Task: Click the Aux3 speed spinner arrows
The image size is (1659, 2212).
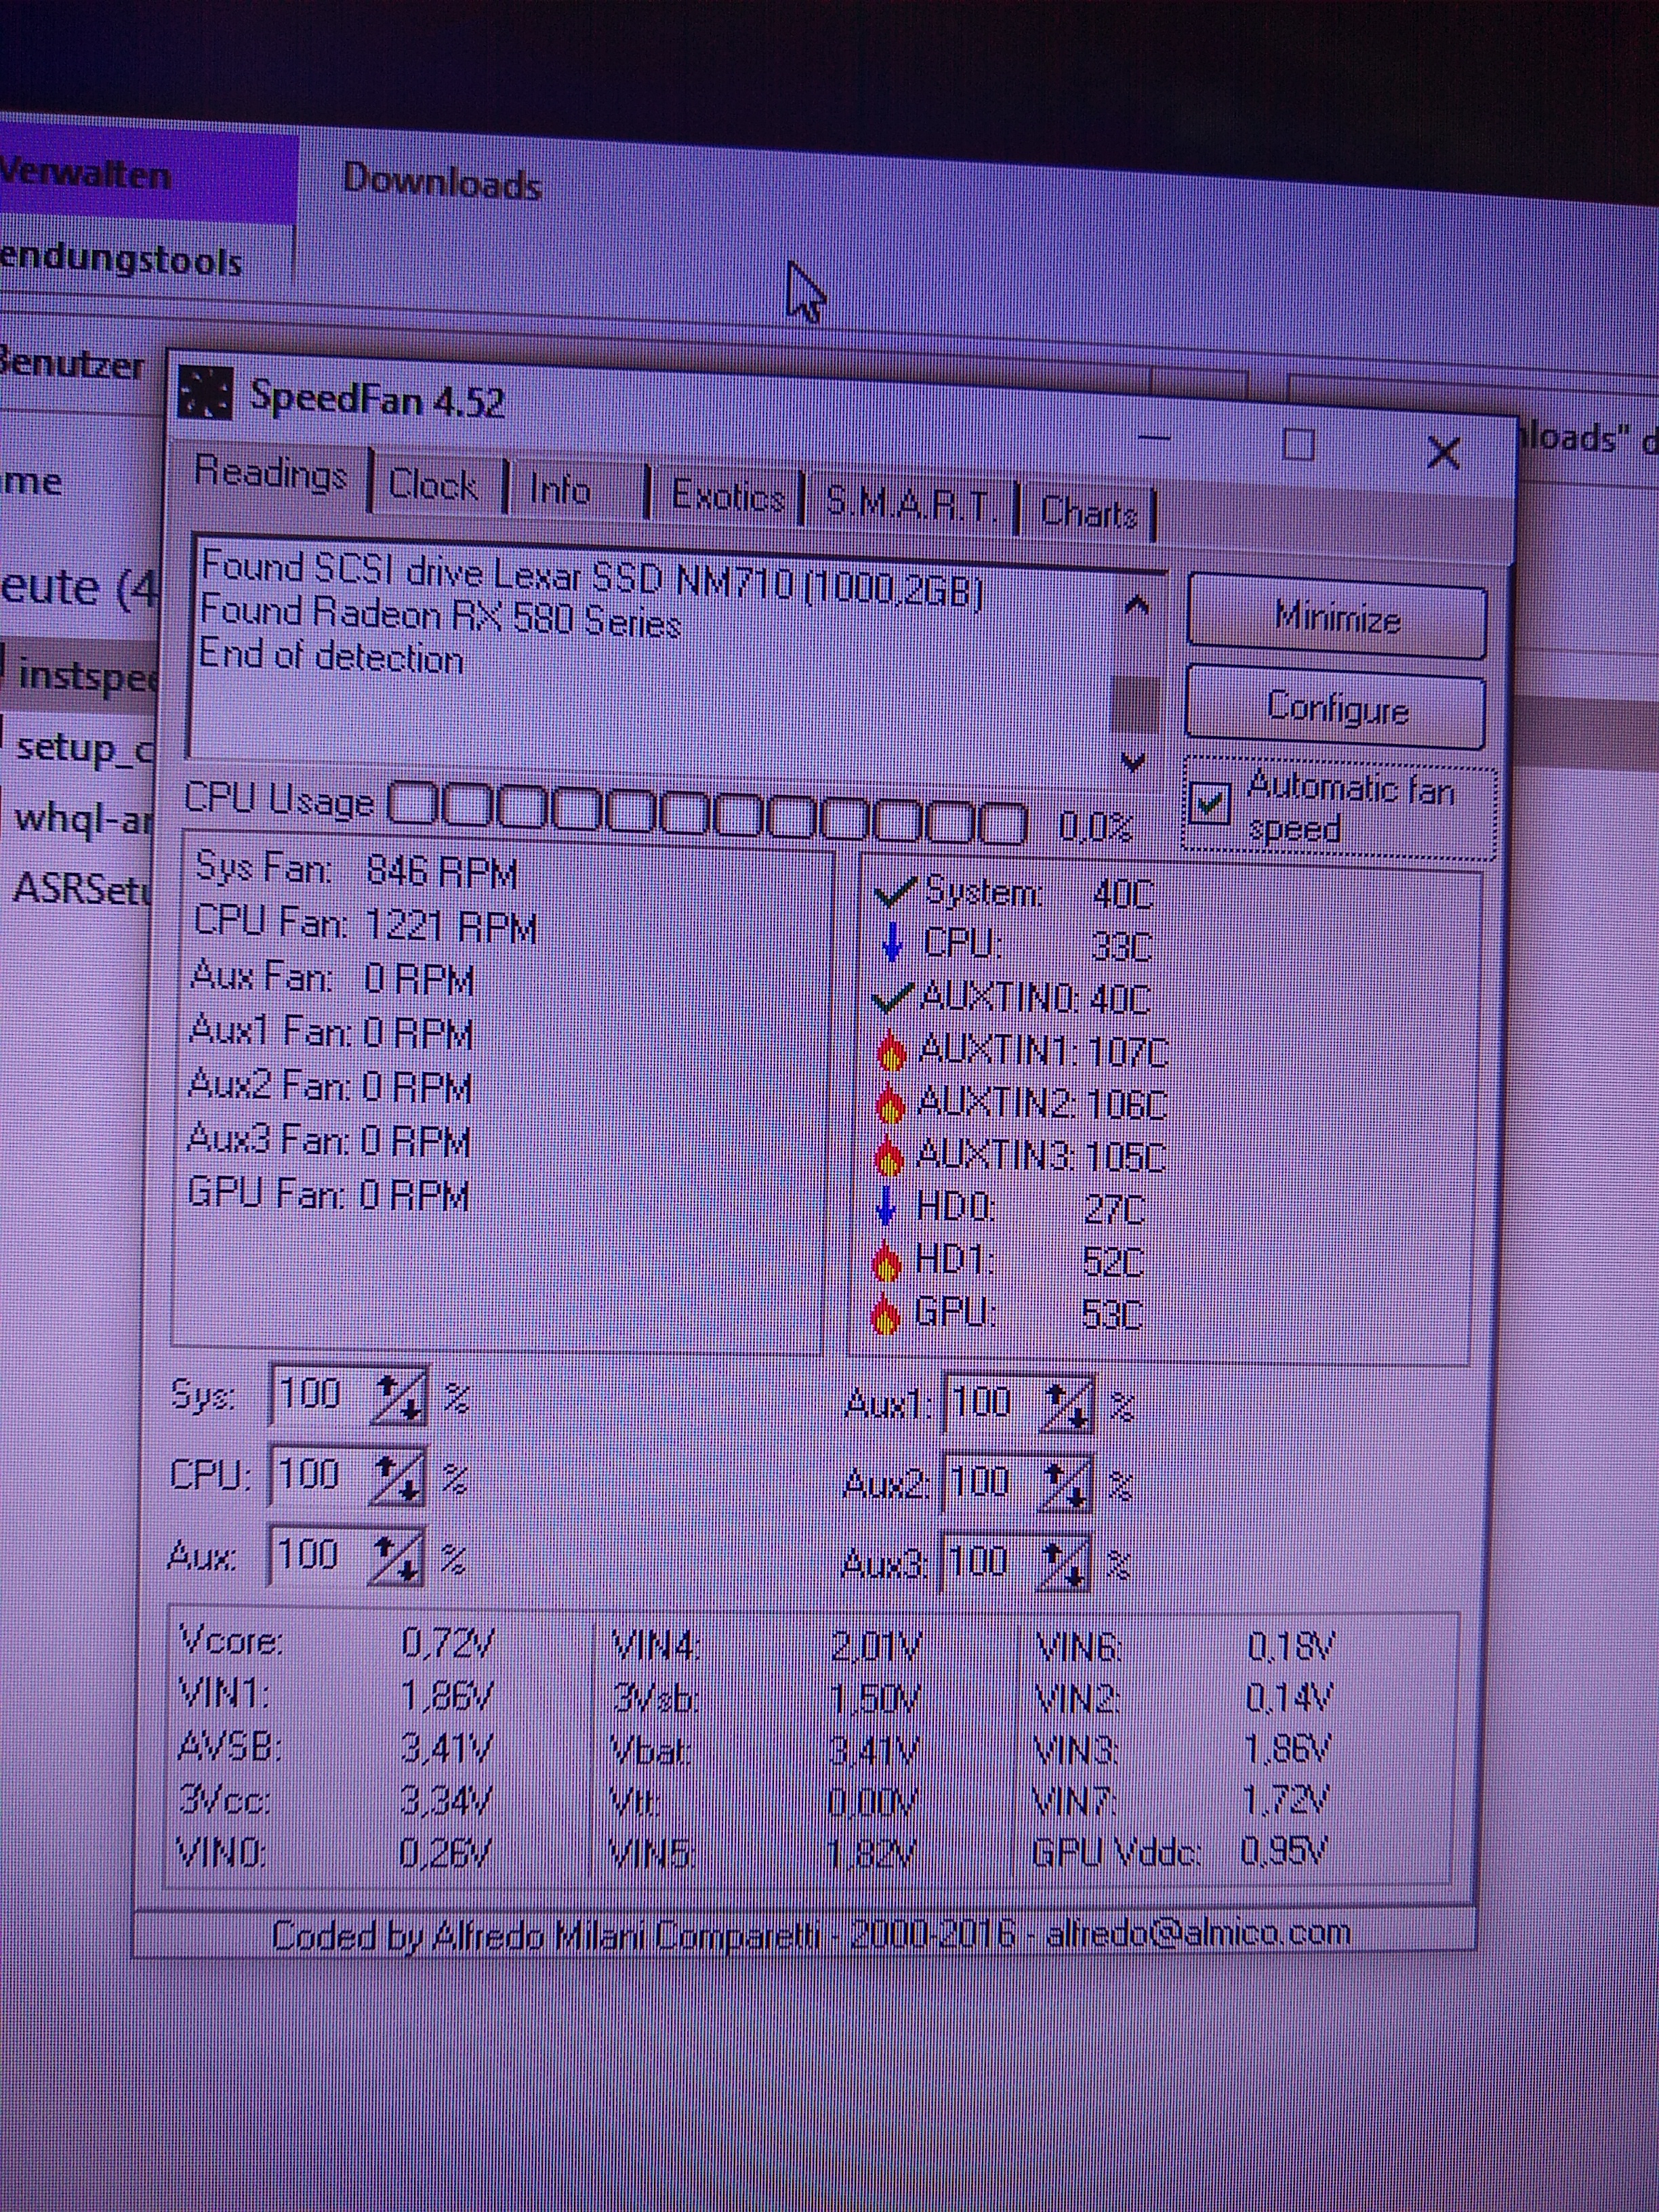Action: tap(1063, 1566)
